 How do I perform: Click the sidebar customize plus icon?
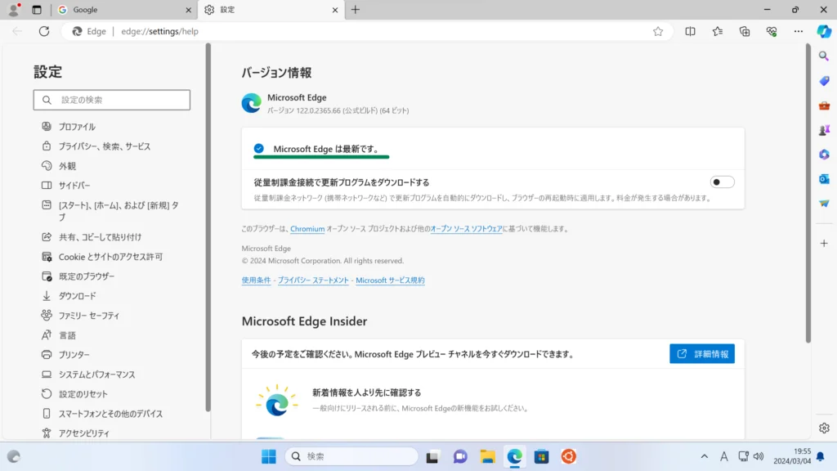(824, 243)
